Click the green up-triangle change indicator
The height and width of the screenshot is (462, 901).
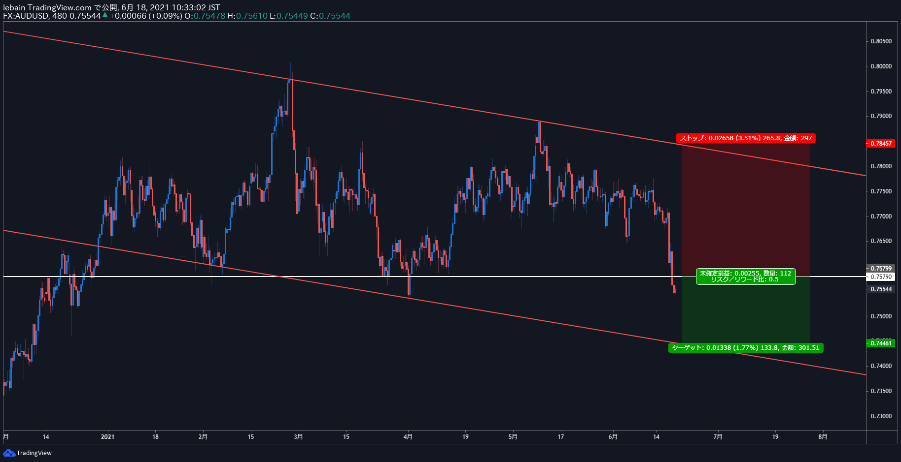point(105,15)
